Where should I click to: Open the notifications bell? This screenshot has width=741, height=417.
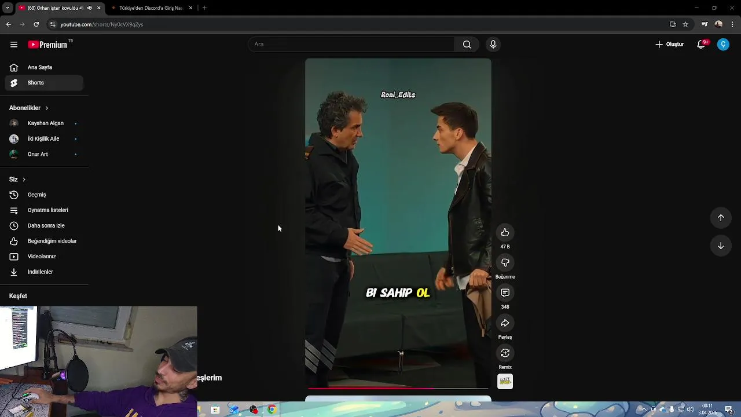701,45
